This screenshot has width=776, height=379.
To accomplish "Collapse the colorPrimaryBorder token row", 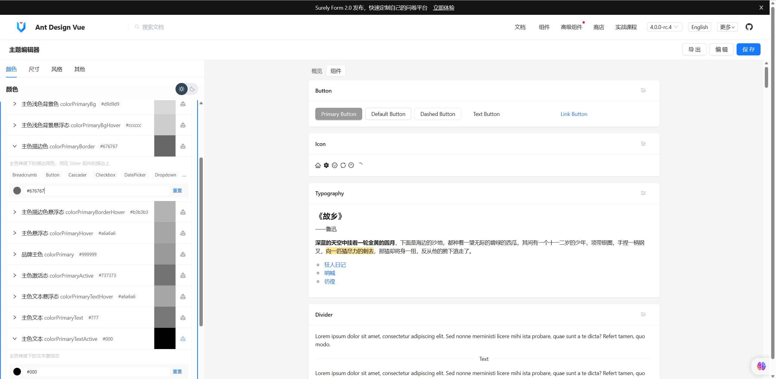I will point(15,146).
